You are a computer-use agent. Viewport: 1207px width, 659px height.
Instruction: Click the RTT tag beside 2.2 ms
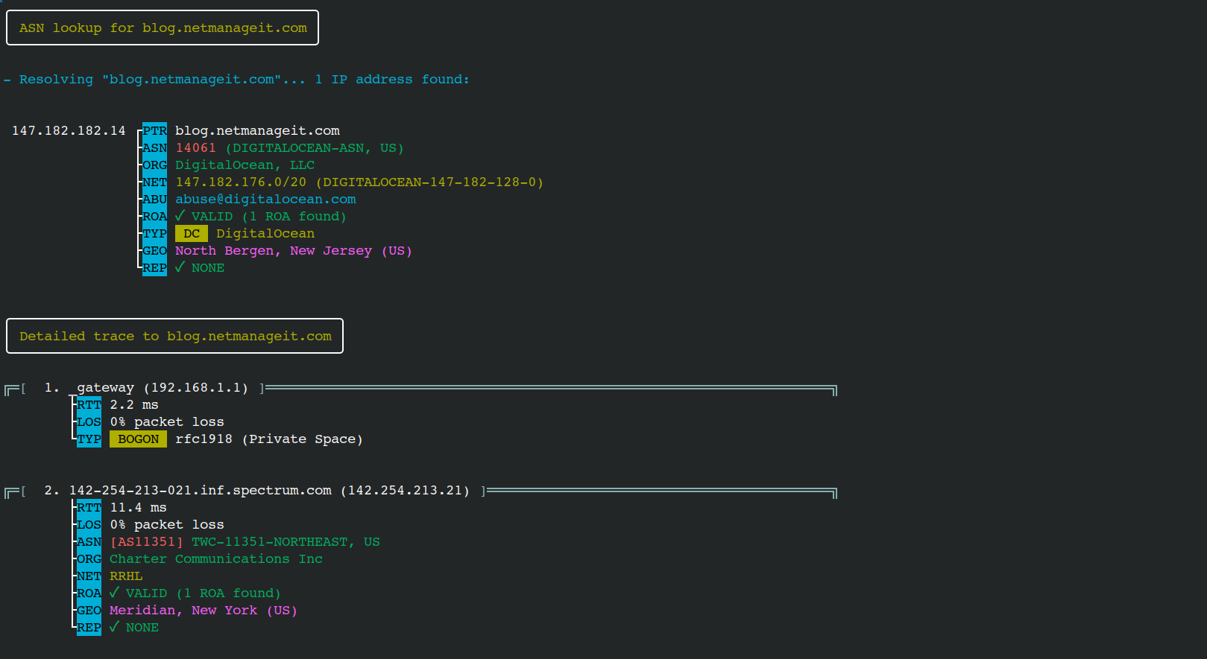(89, 405)
